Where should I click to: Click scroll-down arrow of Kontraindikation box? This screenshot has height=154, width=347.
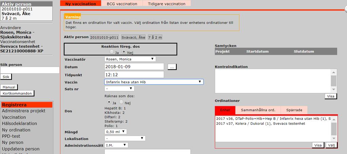click(x=334, y=90)
